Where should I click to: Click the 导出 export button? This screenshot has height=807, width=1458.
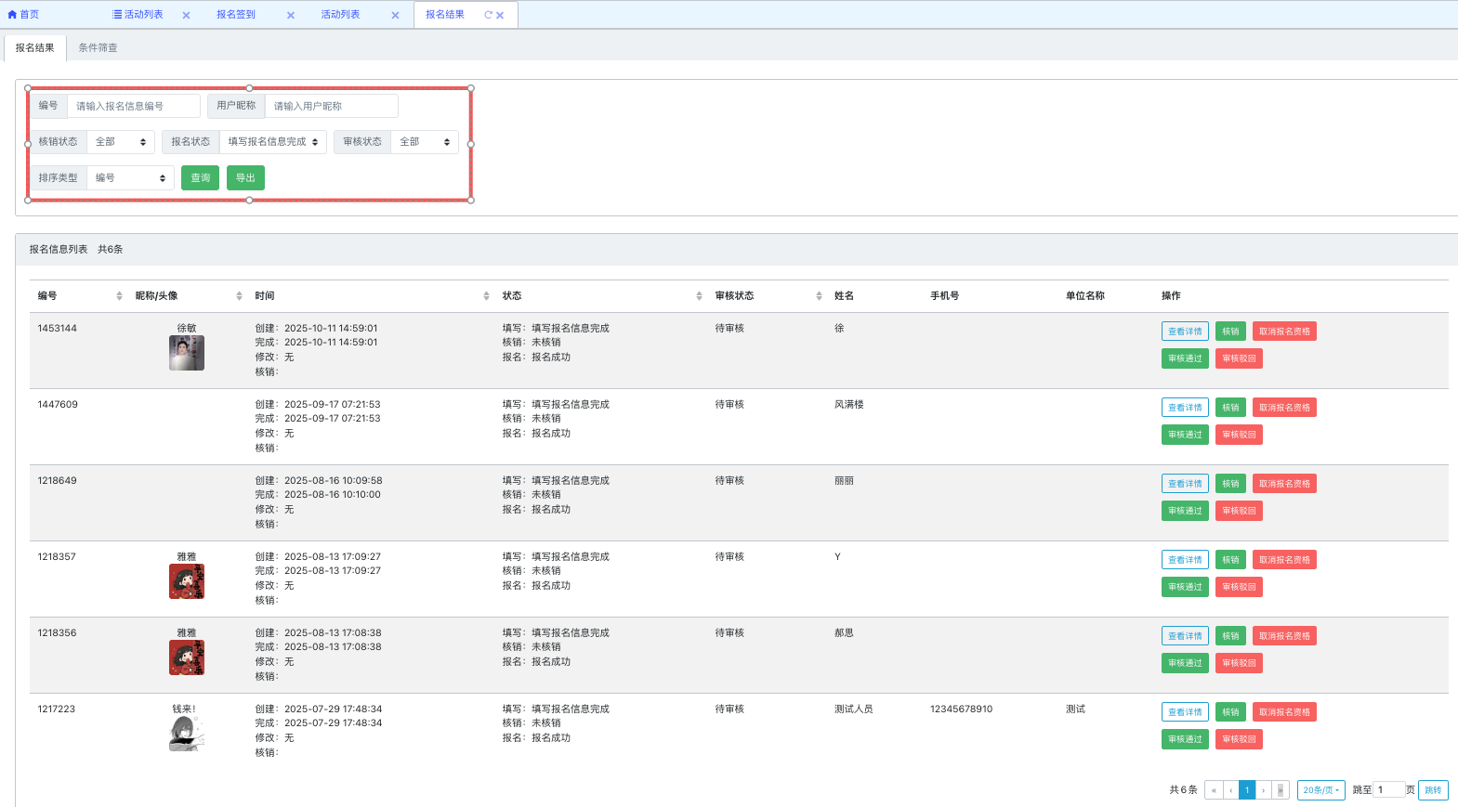(245, 178)
